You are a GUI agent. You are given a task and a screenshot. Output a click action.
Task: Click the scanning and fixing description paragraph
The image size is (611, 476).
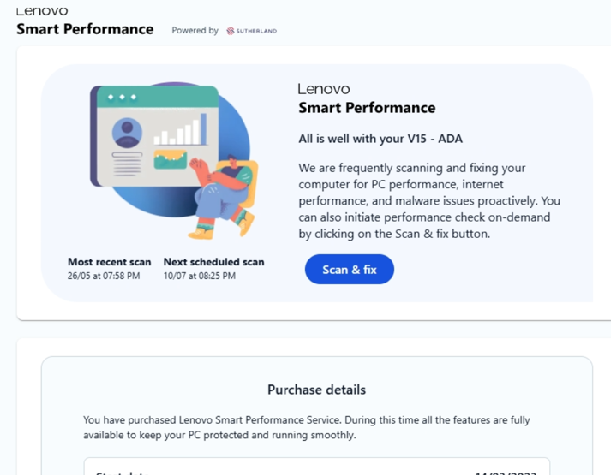[429, 201]
